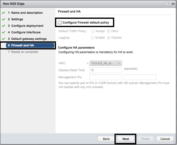Viewport: 177px width, 145px height.
Task: Cancel the New NSX Edge wizard
Action: click(165, 139)
